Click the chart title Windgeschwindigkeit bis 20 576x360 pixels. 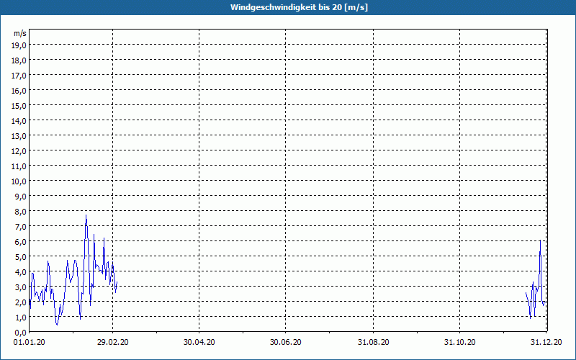click(287, 7)
